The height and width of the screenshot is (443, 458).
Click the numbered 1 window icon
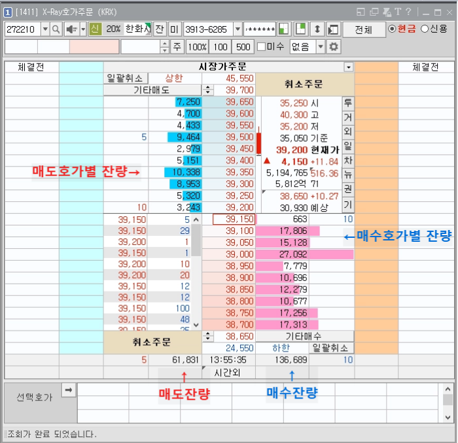pyautogui.click(x=8, y=12)
